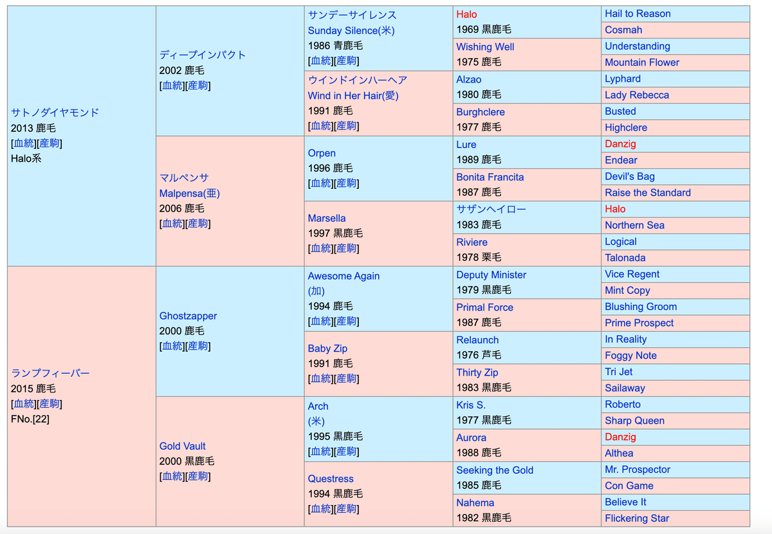
Task: Select the Sunday Silence(米) link
Action: coord(351,30)
